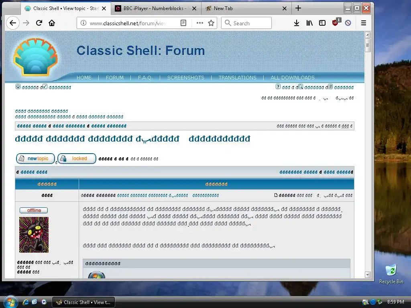
Task: Click Classic Shell taskbar window button
Action: click(x=83, y=302)
